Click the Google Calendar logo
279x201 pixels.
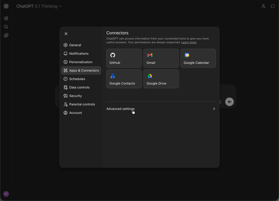tap(187, 55)
